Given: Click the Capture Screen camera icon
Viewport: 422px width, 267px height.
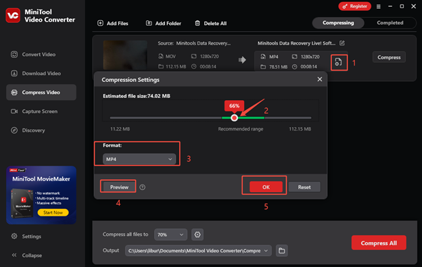Looking at the screenshot, I should pyautogui.click(x=14, y=112).
